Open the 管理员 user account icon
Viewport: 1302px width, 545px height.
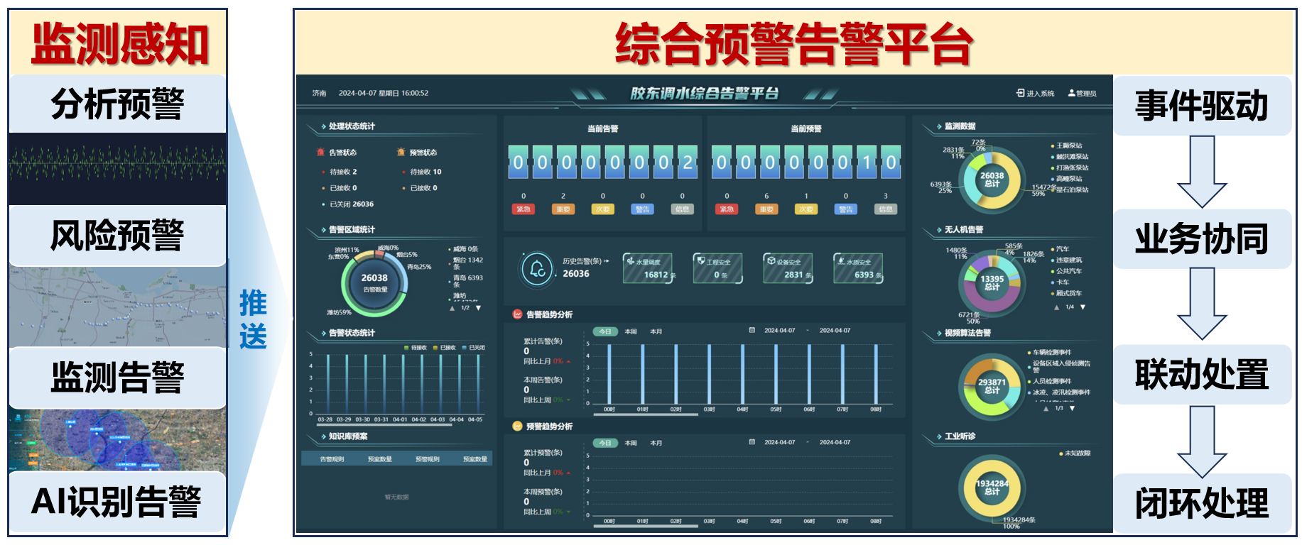click(1071, 93)
